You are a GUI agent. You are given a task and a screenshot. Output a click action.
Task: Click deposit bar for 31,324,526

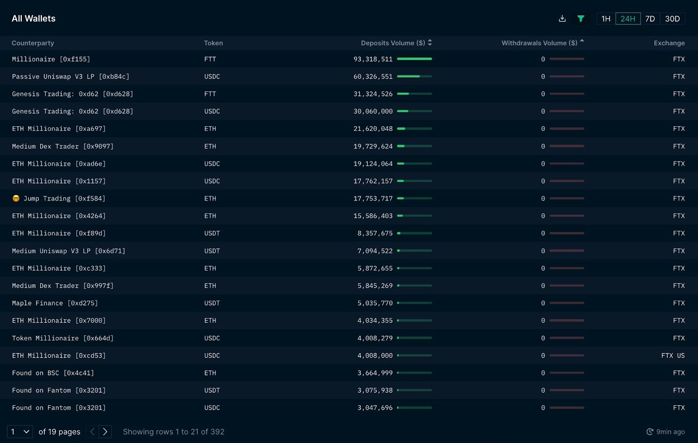414,94
